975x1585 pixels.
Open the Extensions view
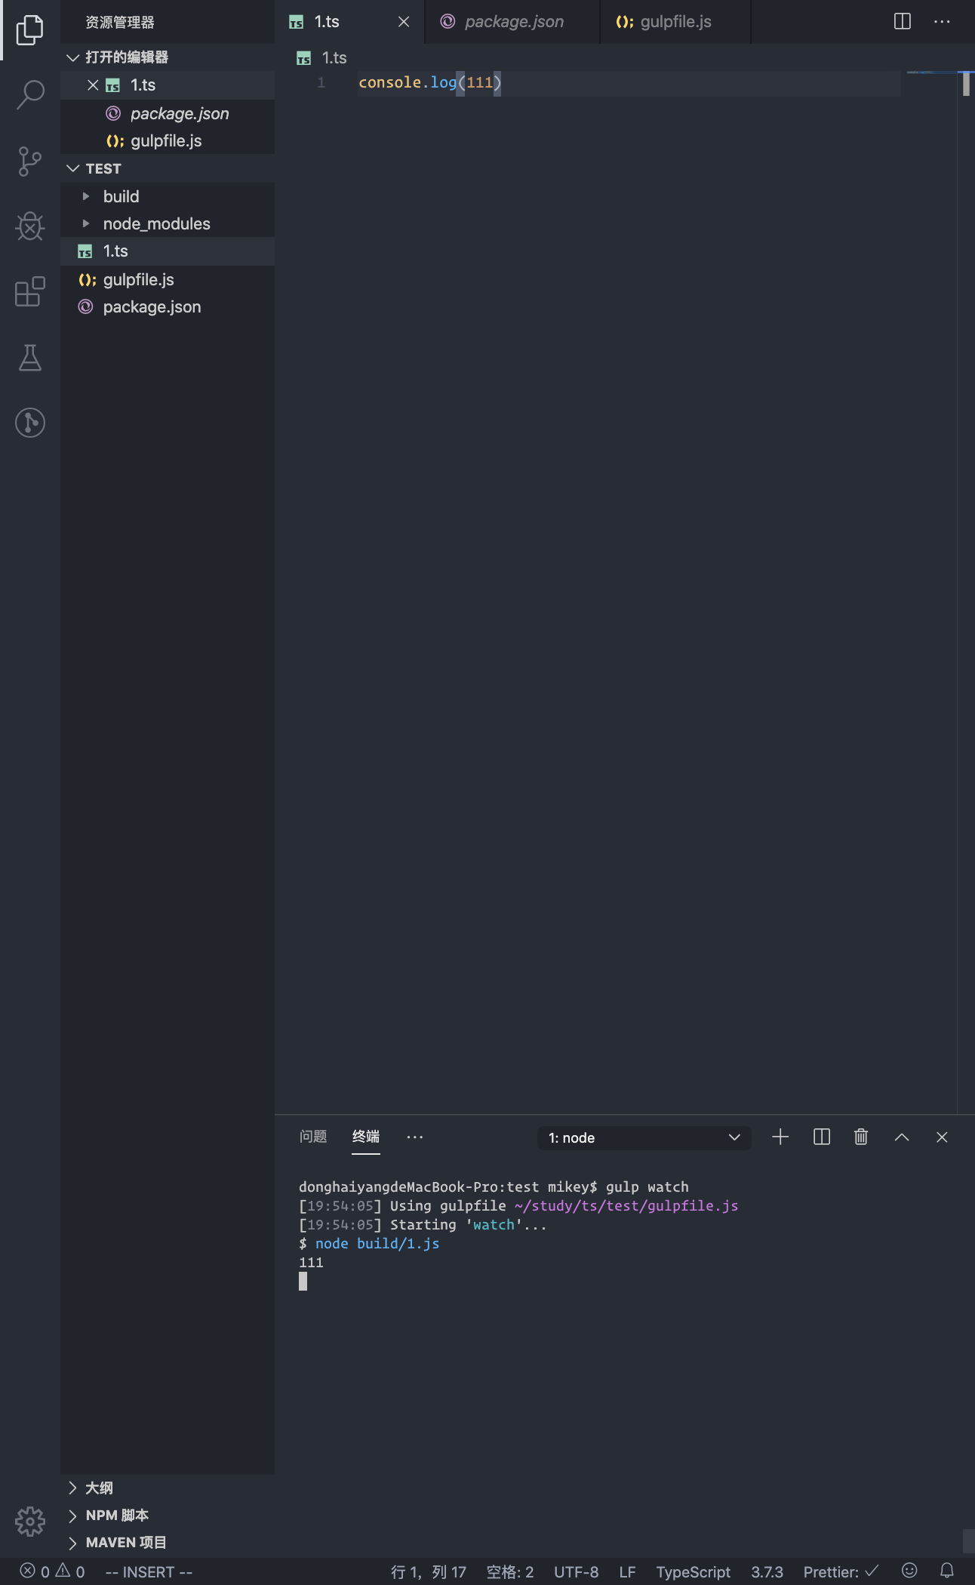click(30, 291)
